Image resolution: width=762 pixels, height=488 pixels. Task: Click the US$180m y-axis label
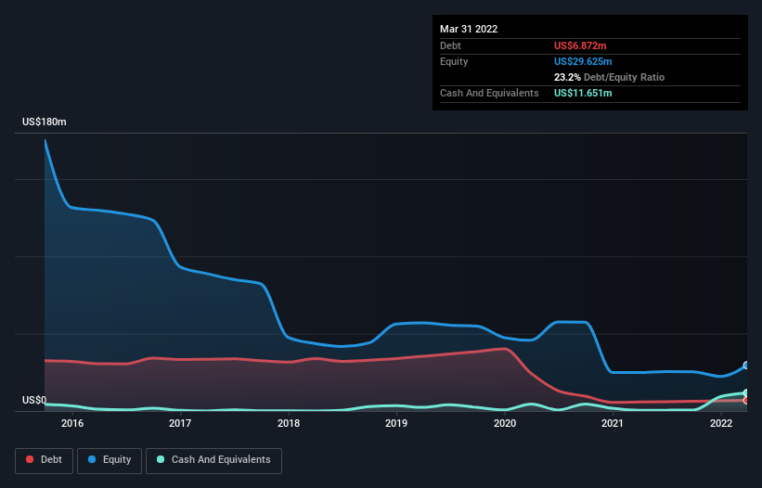click(x=45, y=122)
